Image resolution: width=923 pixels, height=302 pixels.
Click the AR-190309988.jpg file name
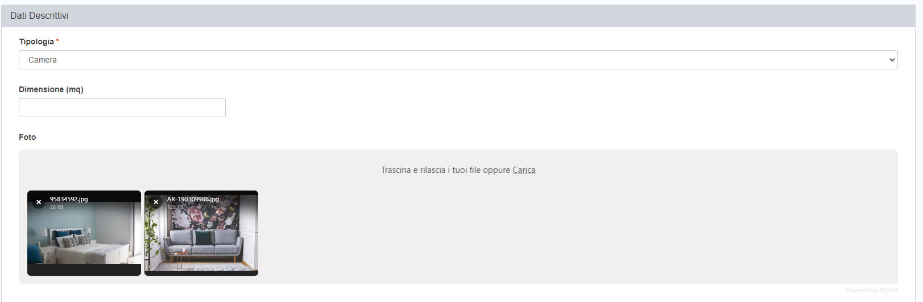tap(193, 199)
